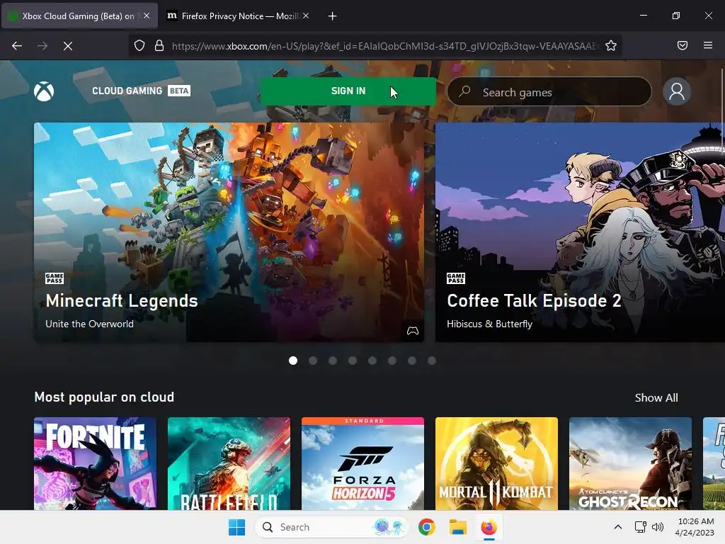Open the Minecraft Legends featured banner
Screen dimensions: 725x544
pos(229,232)
